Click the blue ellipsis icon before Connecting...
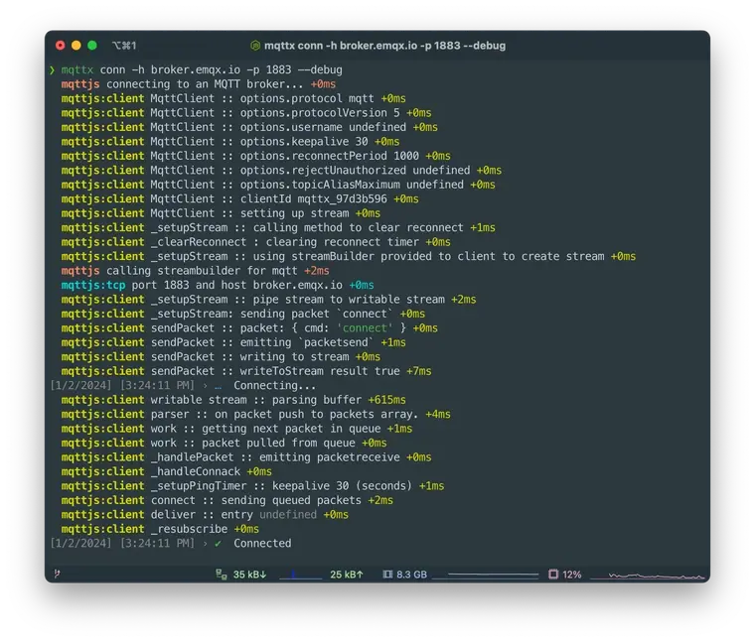This screenshot has width=755, height=642. click(218, 386)
